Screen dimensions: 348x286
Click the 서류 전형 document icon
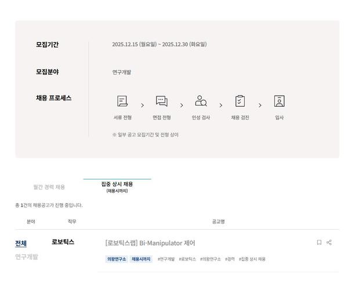point(122,101)
